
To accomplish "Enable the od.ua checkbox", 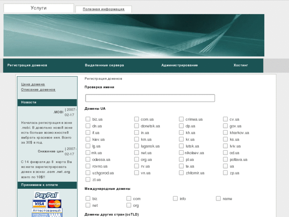I will (225, 153).
